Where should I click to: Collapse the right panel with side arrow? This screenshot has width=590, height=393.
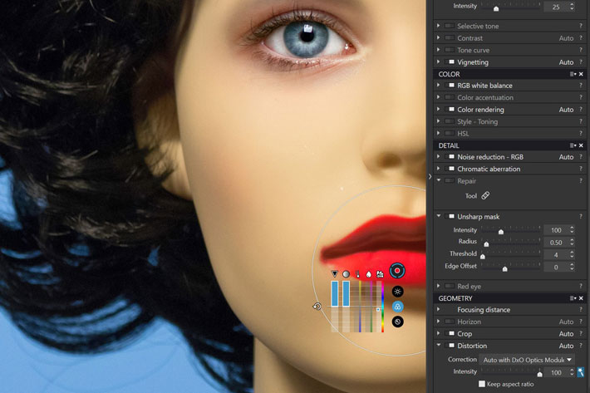pyautogui.click(x=430, y=176)
